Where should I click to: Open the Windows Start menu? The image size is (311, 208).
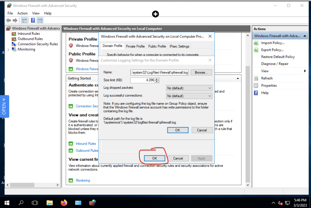coord(7,203)
